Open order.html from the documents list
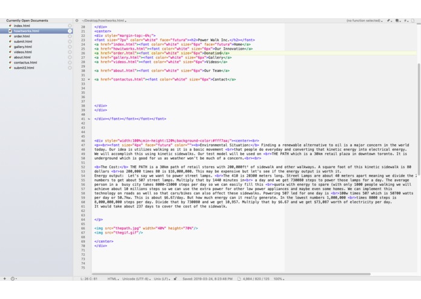This screenshot has height=299, width=421. [x=22, y=36]
